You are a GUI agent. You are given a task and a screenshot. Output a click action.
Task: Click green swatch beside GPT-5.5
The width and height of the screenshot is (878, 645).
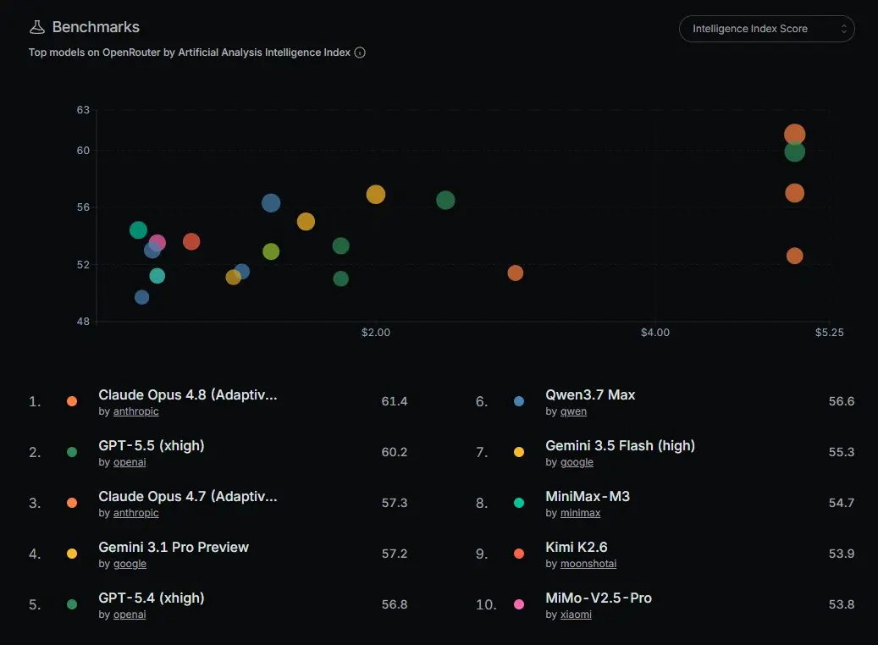pos(72,452)
